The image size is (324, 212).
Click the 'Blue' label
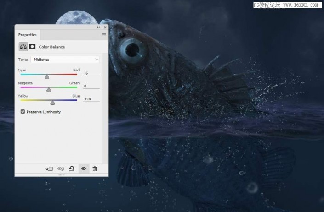(76, 96)
